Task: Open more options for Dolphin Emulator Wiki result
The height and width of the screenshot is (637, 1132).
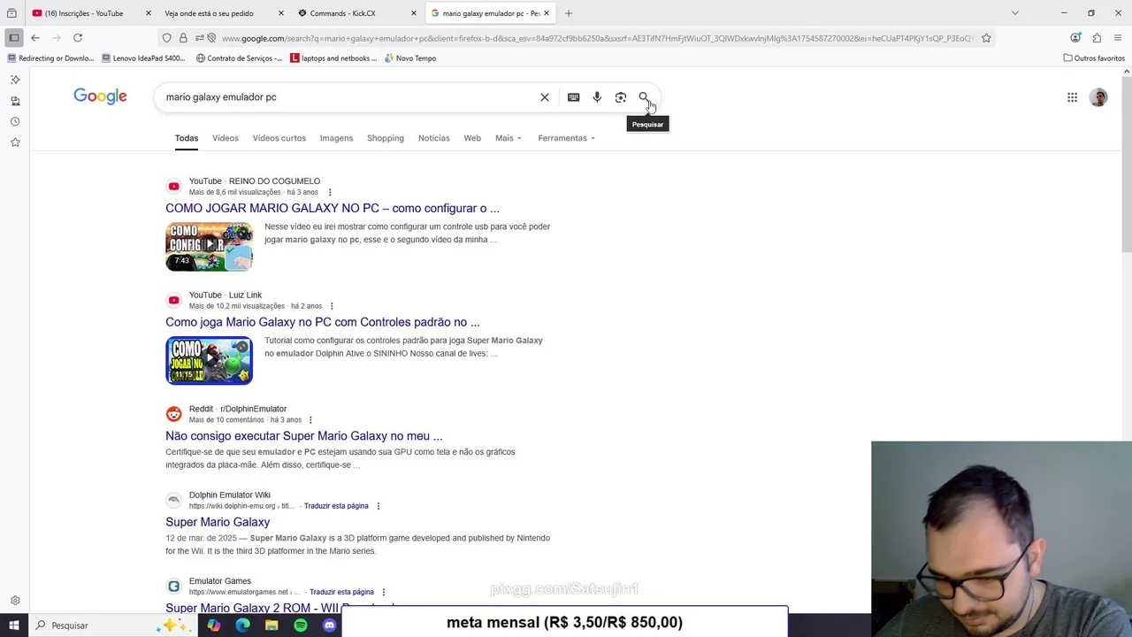Action: pos(379,506)
